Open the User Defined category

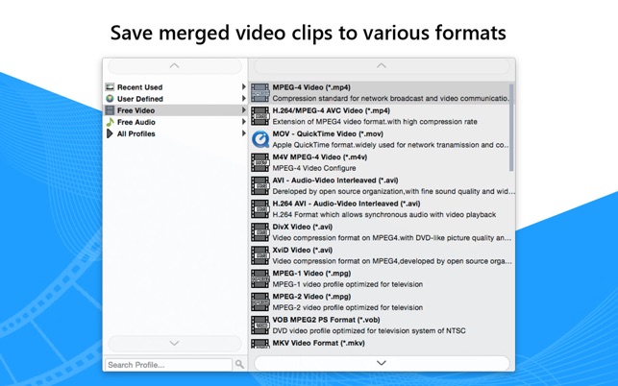pos(175,99)
